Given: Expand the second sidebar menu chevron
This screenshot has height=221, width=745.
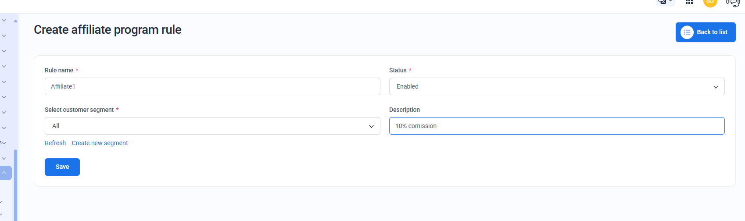Looking at the screenshot, I should 4,36.
